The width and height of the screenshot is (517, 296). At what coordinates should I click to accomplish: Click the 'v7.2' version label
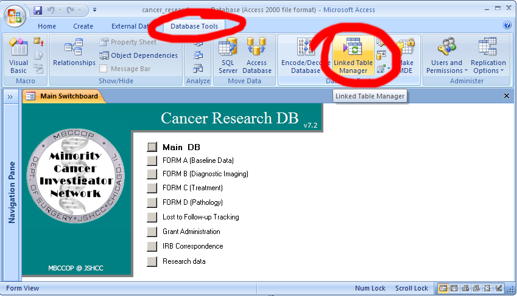point(311,125)
